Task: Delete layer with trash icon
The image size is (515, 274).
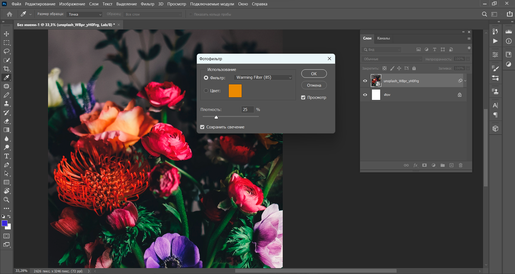Action: click(x=460, y=165)
